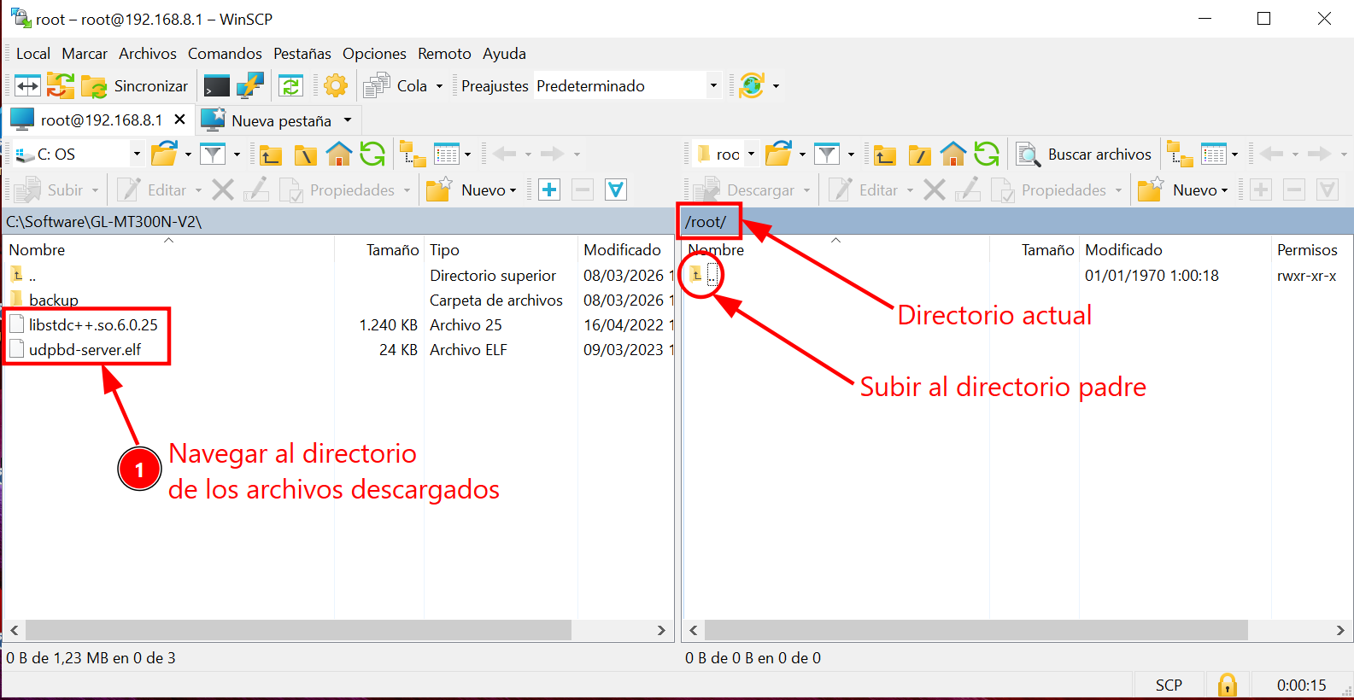Open the terminal console icon
1354x700 pixels.
(217, 86)
